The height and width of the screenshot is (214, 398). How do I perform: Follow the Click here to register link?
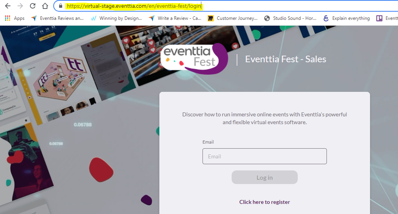(x=264, y=202)
